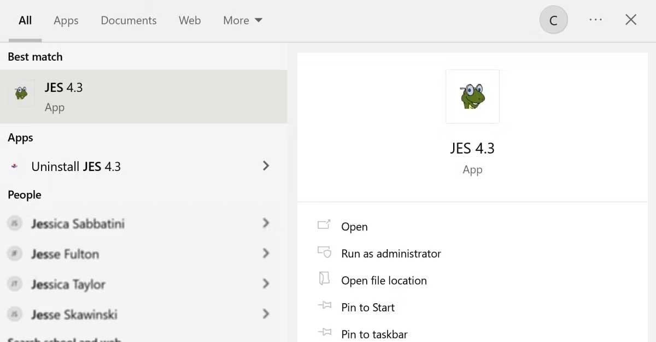Click the Pin to Start pin icon

(324, 306)
